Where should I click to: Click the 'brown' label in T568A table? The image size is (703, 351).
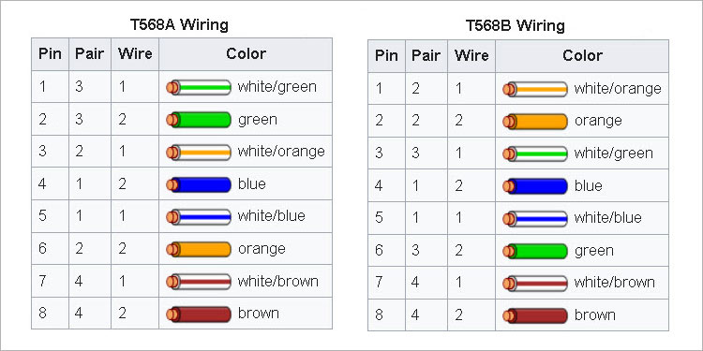(x=259, y=313)
